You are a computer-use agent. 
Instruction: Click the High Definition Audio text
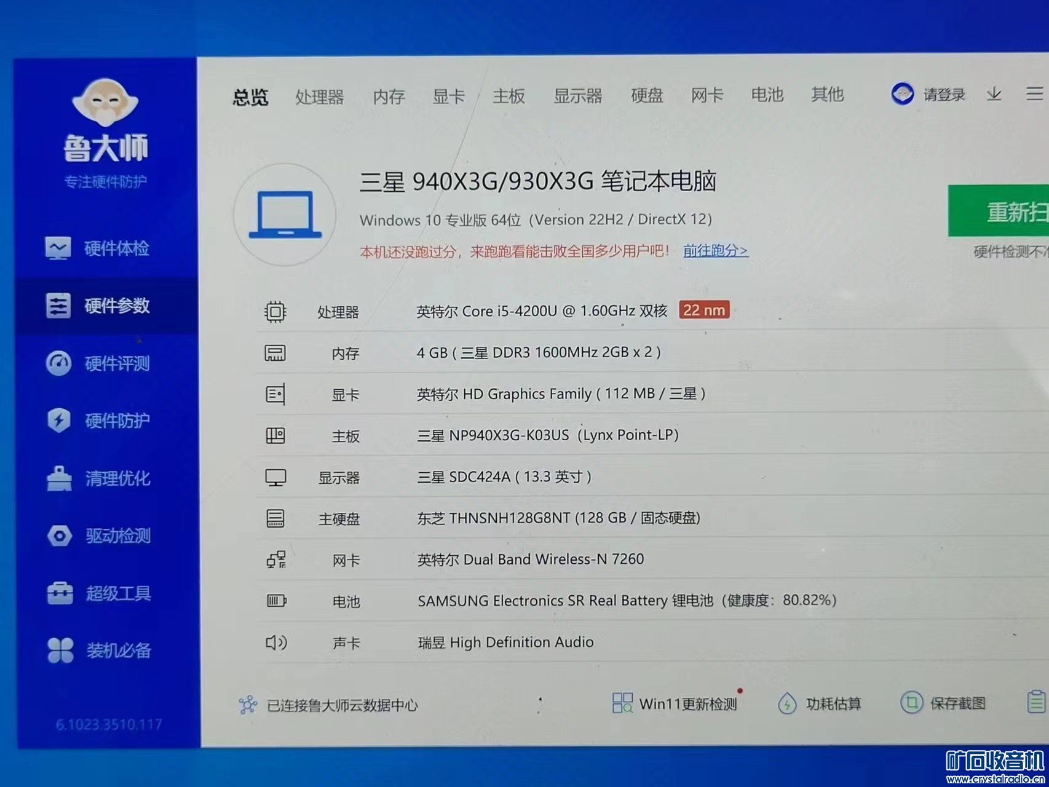[x=506, y=642]
